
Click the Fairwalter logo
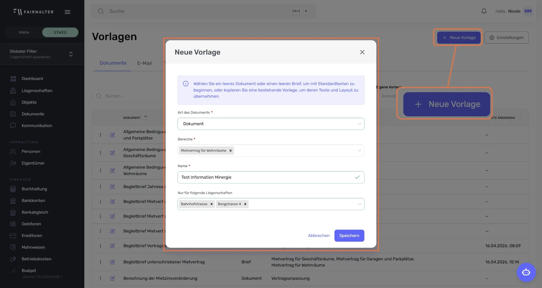[x=33, y=12]
